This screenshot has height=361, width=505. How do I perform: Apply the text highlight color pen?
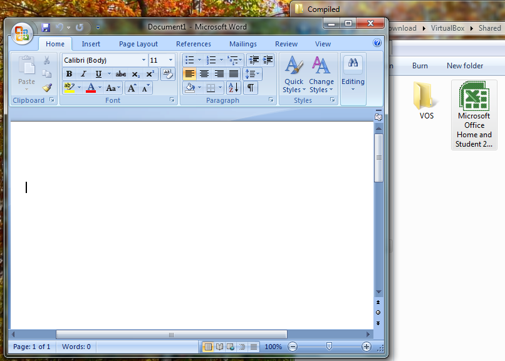click(70, 88)
